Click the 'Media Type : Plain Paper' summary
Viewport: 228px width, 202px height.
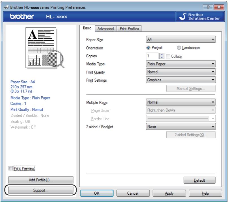coord(30,98)
